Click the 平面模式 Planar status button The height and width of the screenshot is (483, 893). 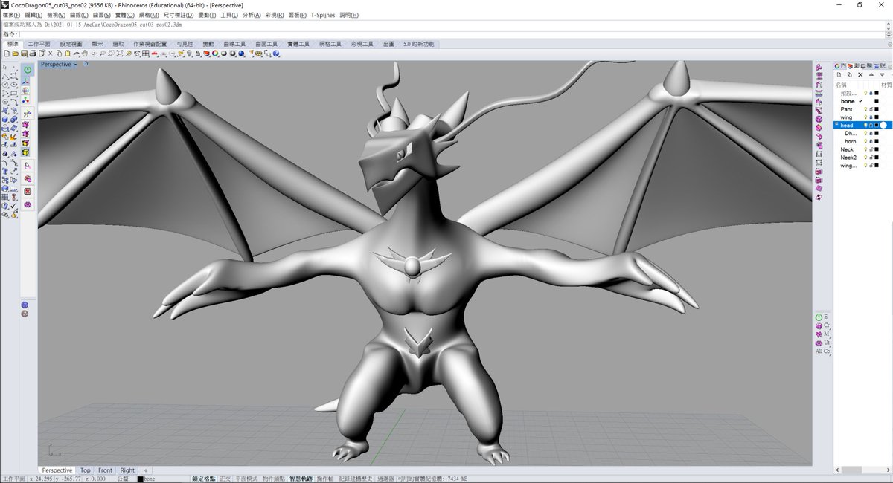tap(246, 479)
